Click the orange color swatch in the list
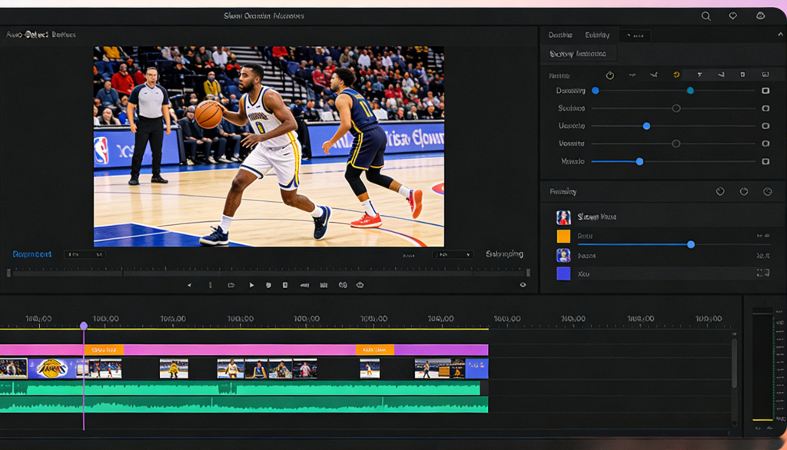 (563, 237)
